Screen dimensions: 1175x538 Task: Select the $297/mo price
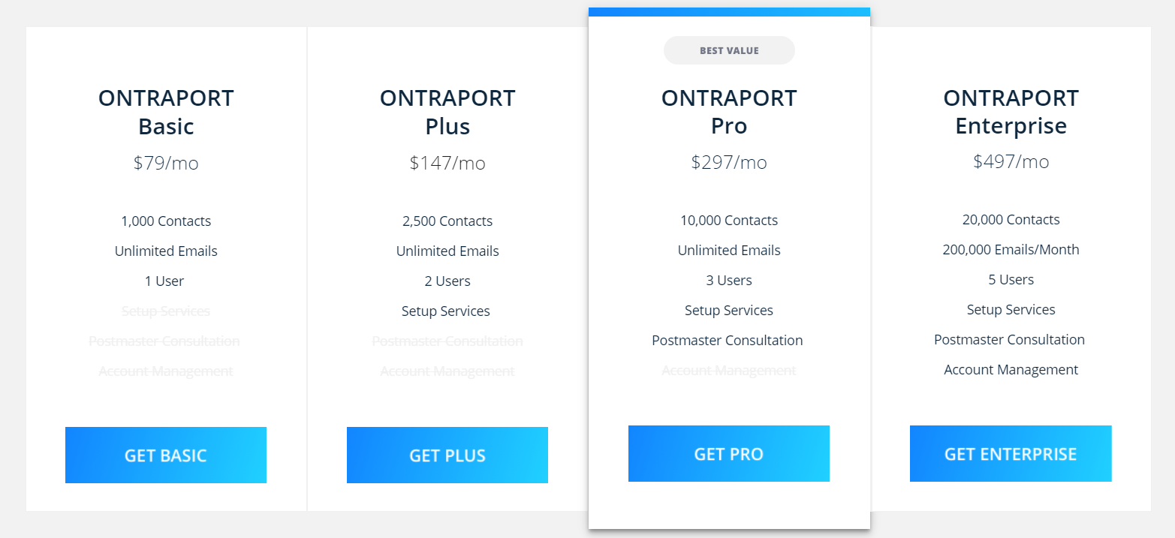coord(729,162)
